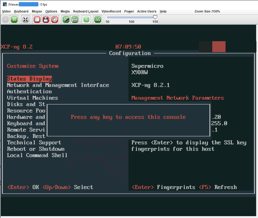Open the Keyboard menu
The height and width of the screenshot is (218, 258).
tap(21, 11)
